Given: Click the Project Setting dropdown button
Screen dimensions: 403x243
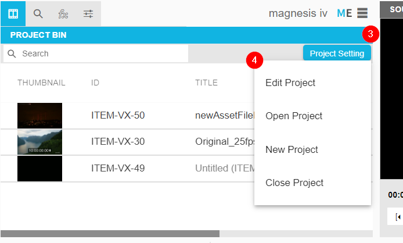Looking at the screenshot, I should 337,53.
